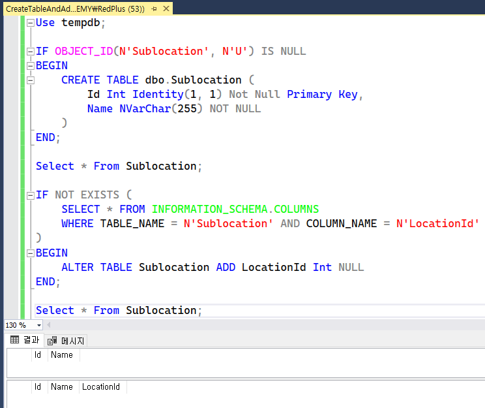
Task: Click the Id column header in first grid
Action: click(x=38, y=355)
